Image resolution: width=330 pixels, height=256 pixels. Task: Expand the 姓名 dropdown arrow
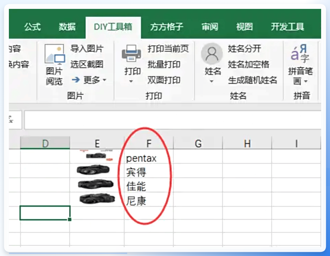(212, 81)
